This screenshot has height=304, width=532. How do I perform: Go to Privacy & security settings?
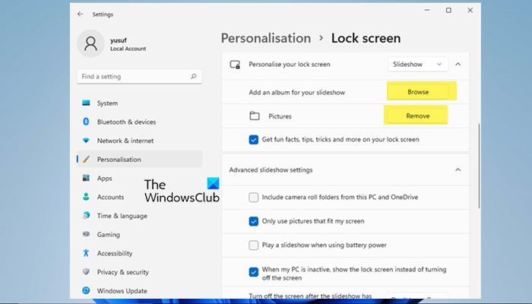tap(122, 272)
